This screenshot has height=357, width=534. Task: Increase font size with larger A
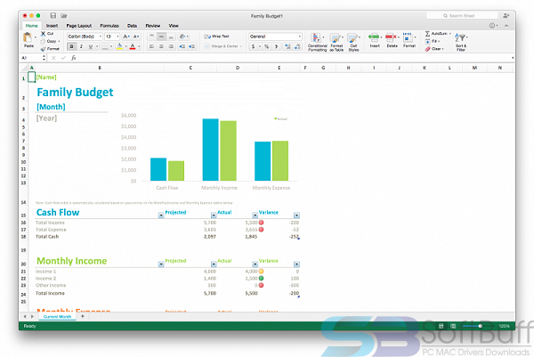(x=125, y=37)
